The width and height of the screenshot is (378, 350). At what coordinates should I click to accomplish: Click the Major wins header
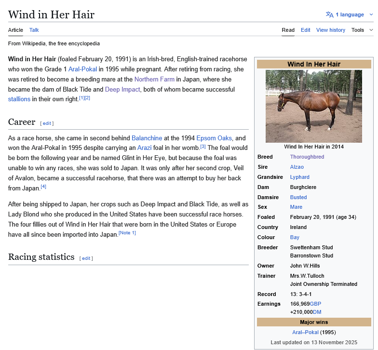point(314,322)
